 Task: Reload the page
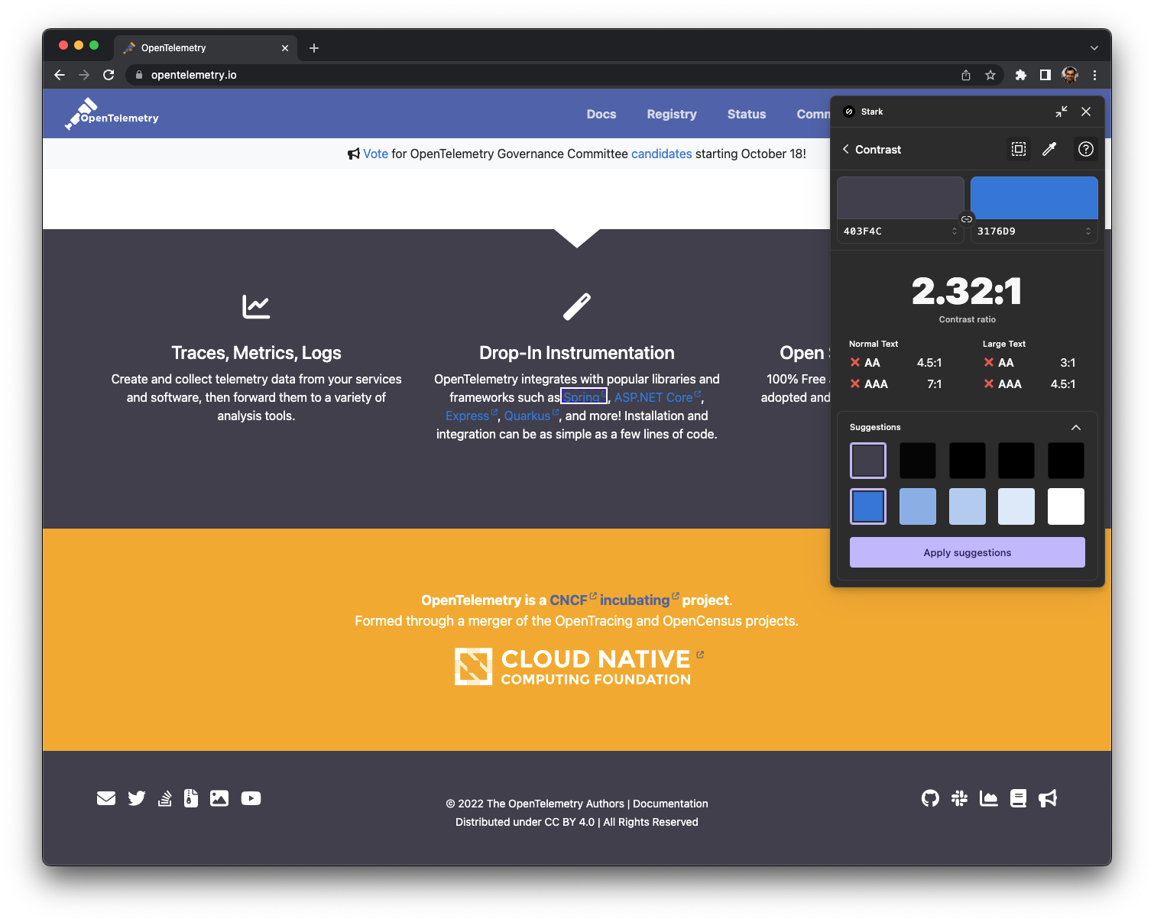tap(109, 75)
